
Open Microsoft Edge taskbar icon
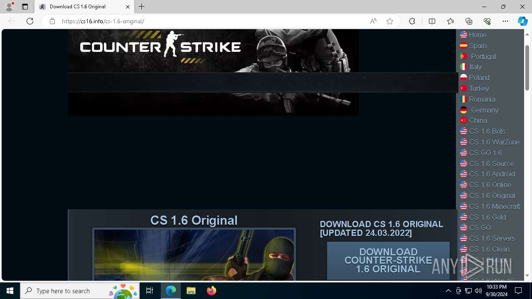coord(171,291)
